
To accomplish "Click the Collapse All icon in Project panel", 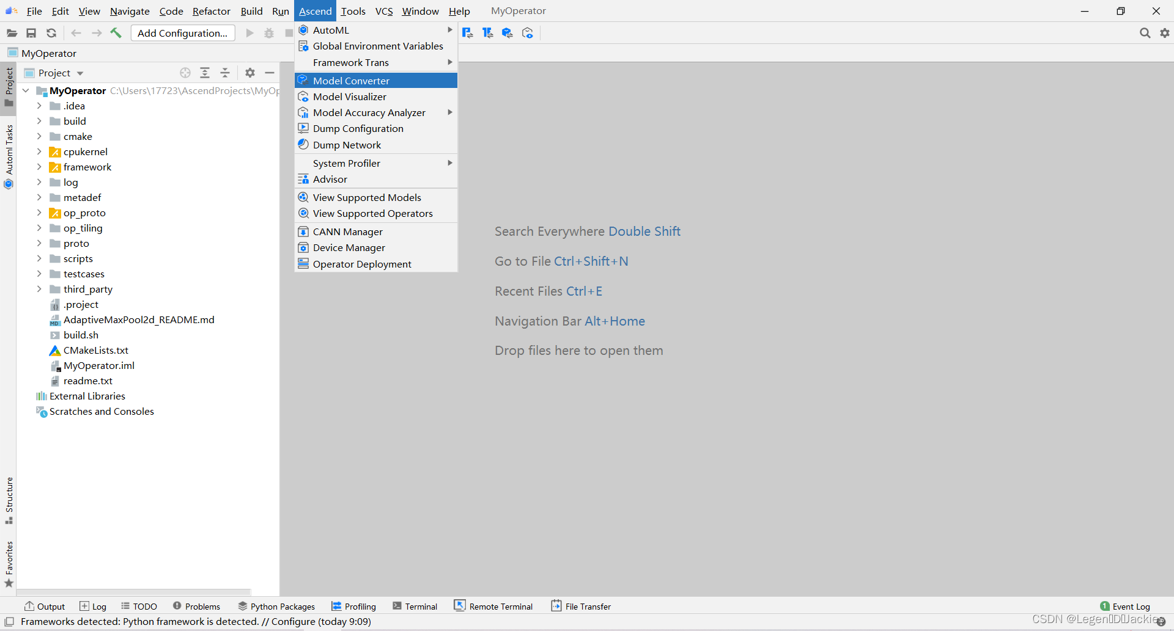I will pos(225,73).
